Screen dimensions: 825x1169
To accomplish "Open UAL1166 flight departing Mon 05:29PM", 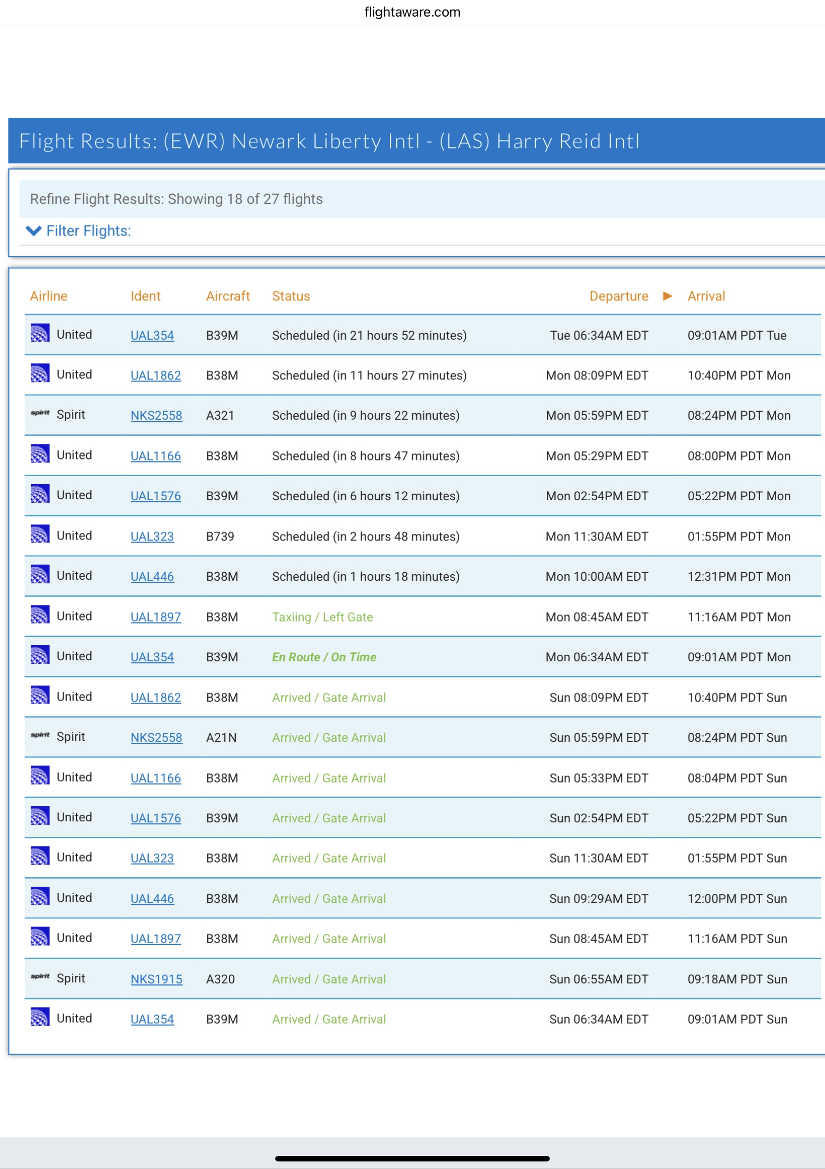I will [x=156, y=456].
